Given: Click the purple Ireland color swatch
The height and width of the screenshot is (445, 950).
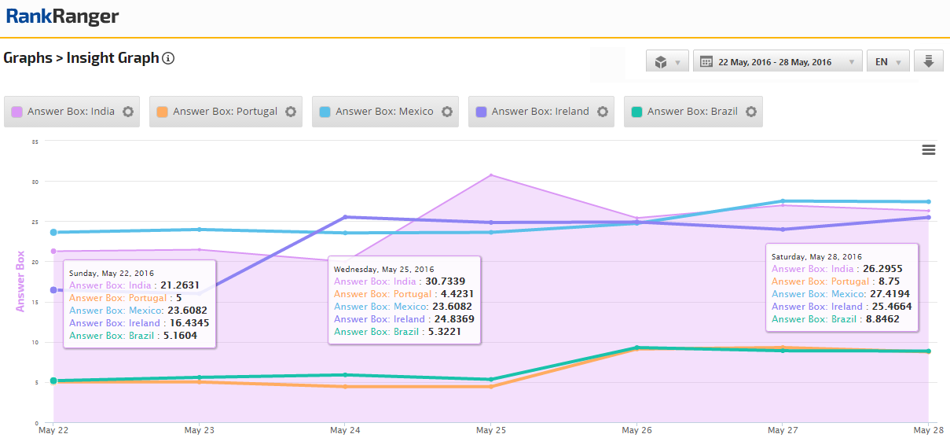Looking at the screenshot, I should (x=480, y=112).
